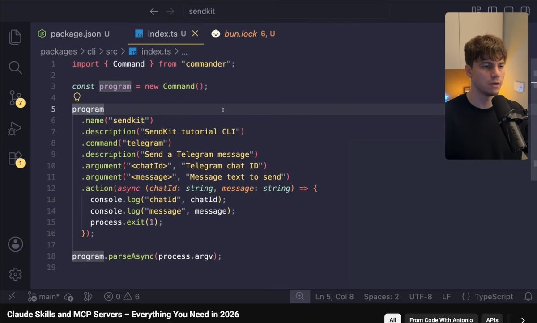This screenshot has height=323, width=537.
Task: Click parseAsync(process.argv) on line 18
Action: tap(163, 256)
